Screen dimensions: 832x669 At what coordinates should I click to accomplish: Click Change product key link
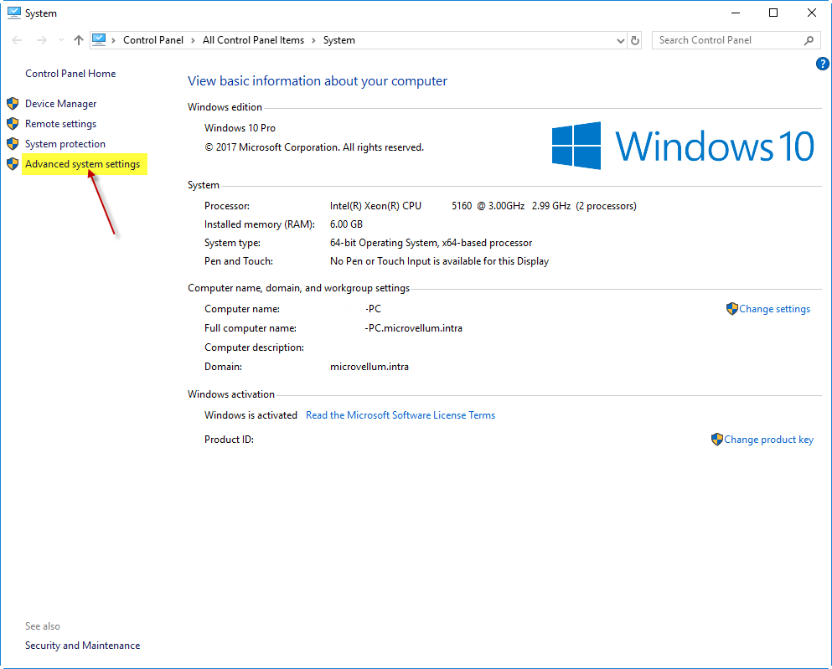[769, 440]
